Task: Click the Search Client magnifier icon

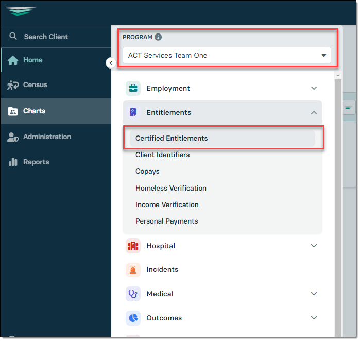Action: [x=13, y=36]
